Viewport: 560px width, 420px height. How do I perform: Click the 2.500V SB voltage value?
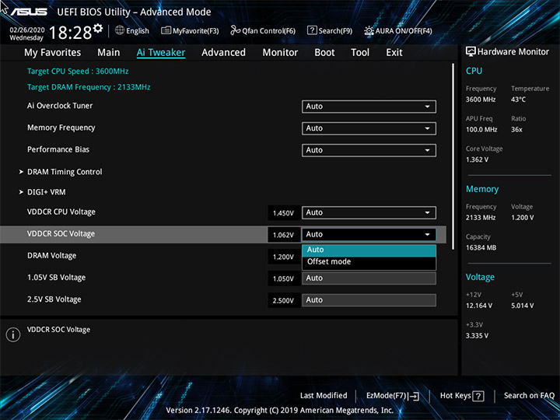284,300
